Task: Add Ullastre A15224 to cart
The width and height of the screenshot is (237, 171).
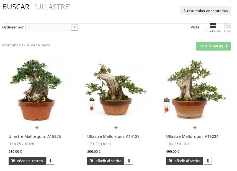Action: (185, 161)
